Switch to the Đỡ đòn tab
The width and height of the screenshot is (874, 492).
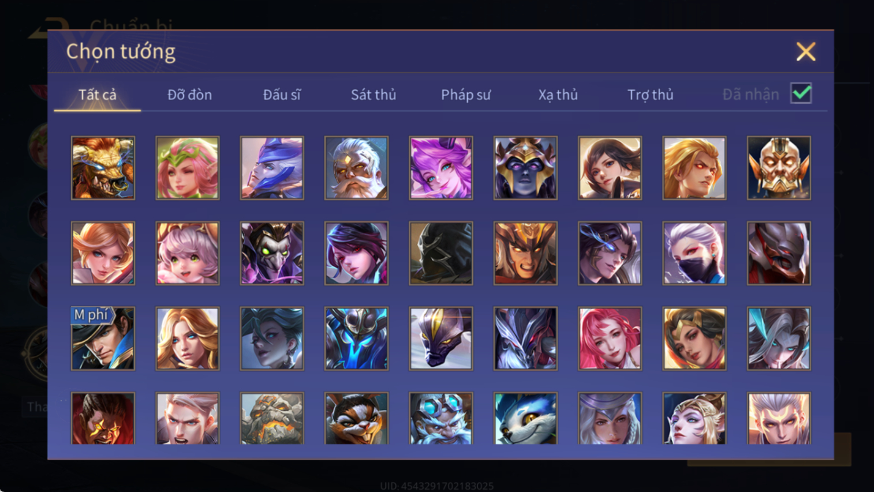coord(189,95)
